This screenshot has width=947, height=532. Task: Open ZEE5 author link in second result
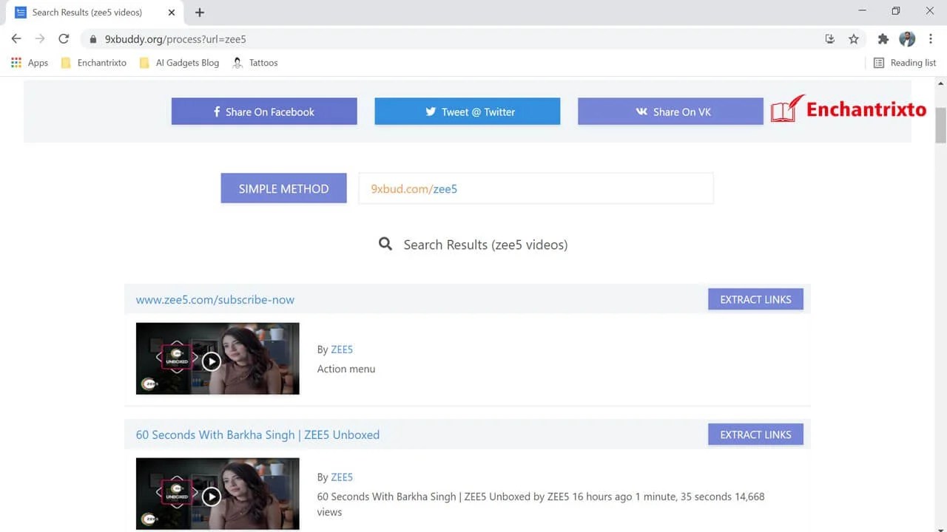(342, 477)
